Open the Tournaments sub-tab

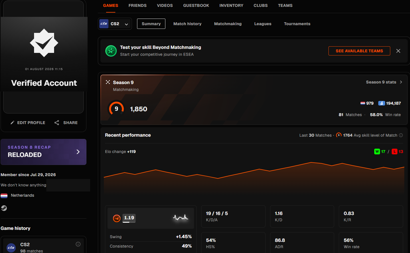[297, 24]
